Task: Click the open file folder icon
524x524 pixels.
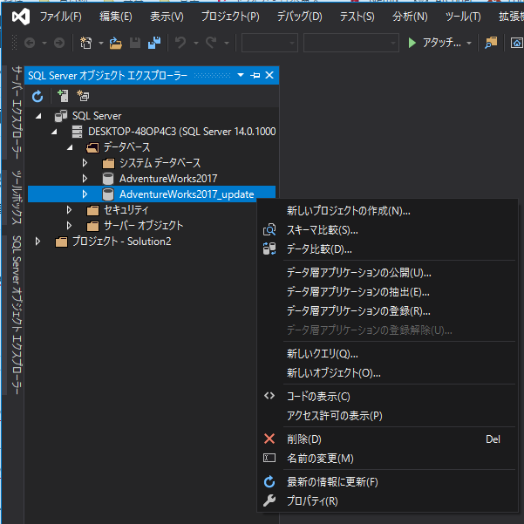Action: (x=116, y=43)
